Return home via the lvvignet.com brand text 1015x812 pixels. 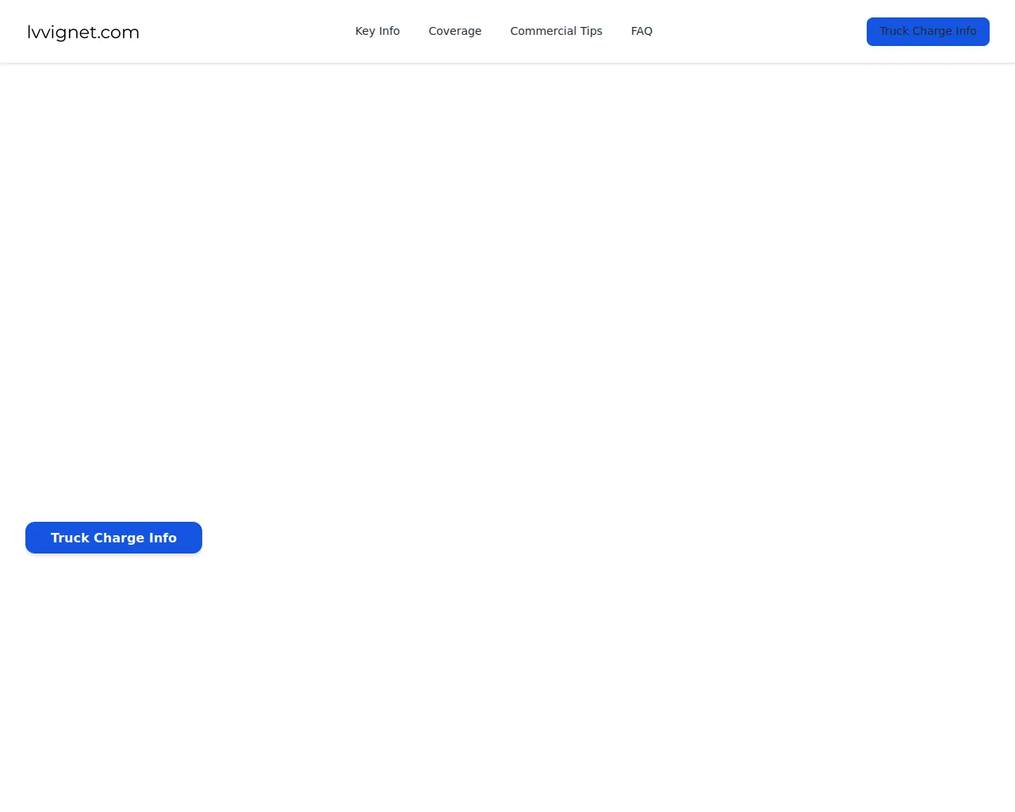(83, 32)
